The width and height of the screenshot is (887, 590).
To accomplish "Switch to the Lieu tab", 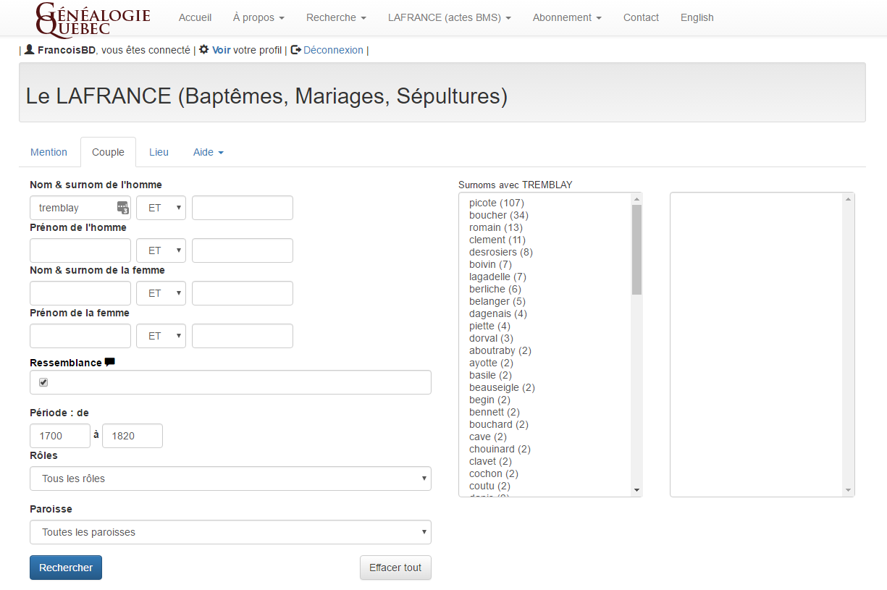I will 159,152.
